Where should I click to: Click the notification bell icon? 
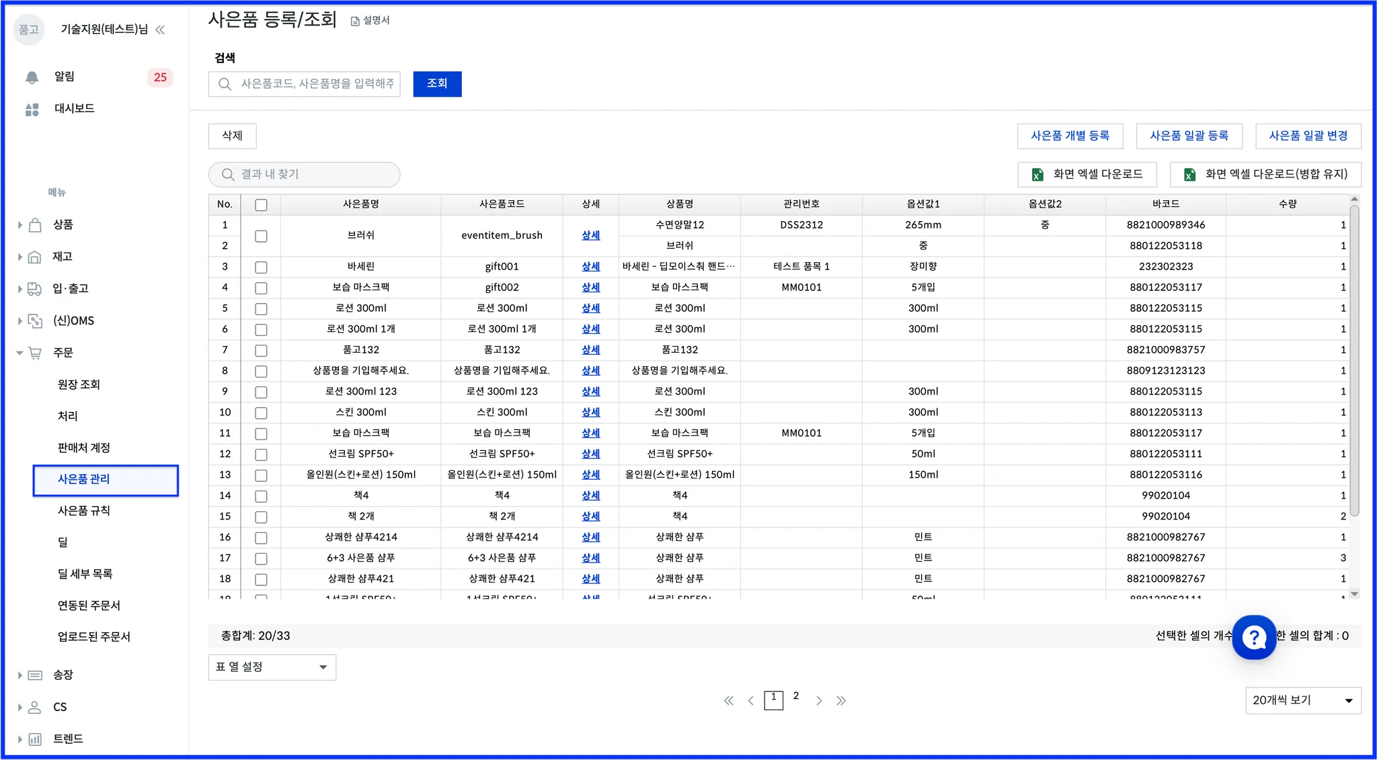click(x=32, y=77)
